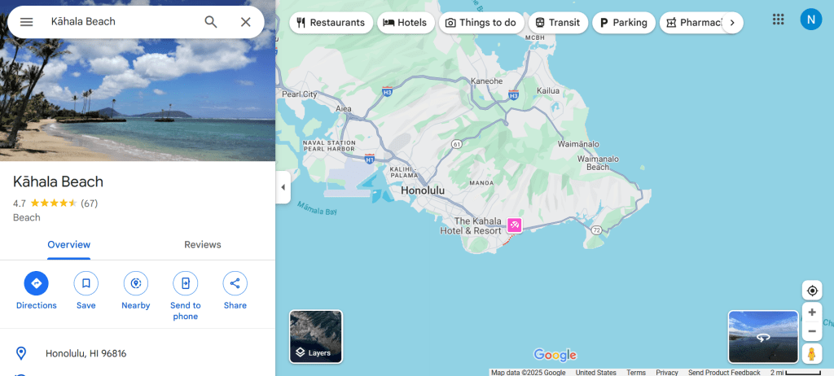Get Directions to Kāhala Beach
Image resolution: width=834 pixels, height=376 pixels.
tap(36, 283)
